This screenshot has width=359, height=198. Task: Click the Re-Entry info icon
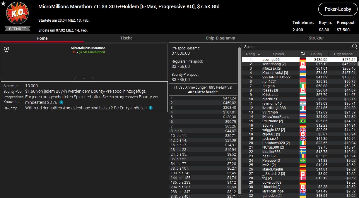pos(151,108)
